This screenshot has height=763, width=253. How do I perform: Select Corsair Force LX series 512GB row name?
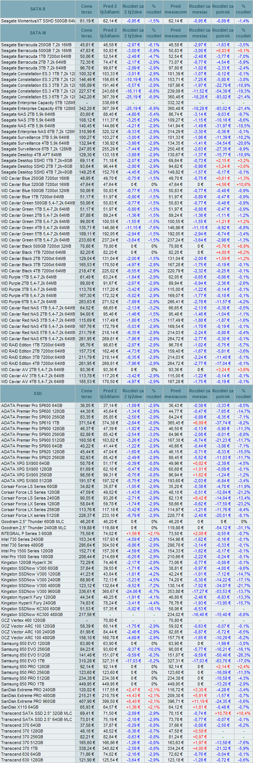pyautogui.click(x=30, y=515)
